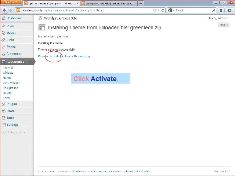The image size is (235, 176).
Task: Click the Tools icon in sidebar
Action: click(3, 118)
